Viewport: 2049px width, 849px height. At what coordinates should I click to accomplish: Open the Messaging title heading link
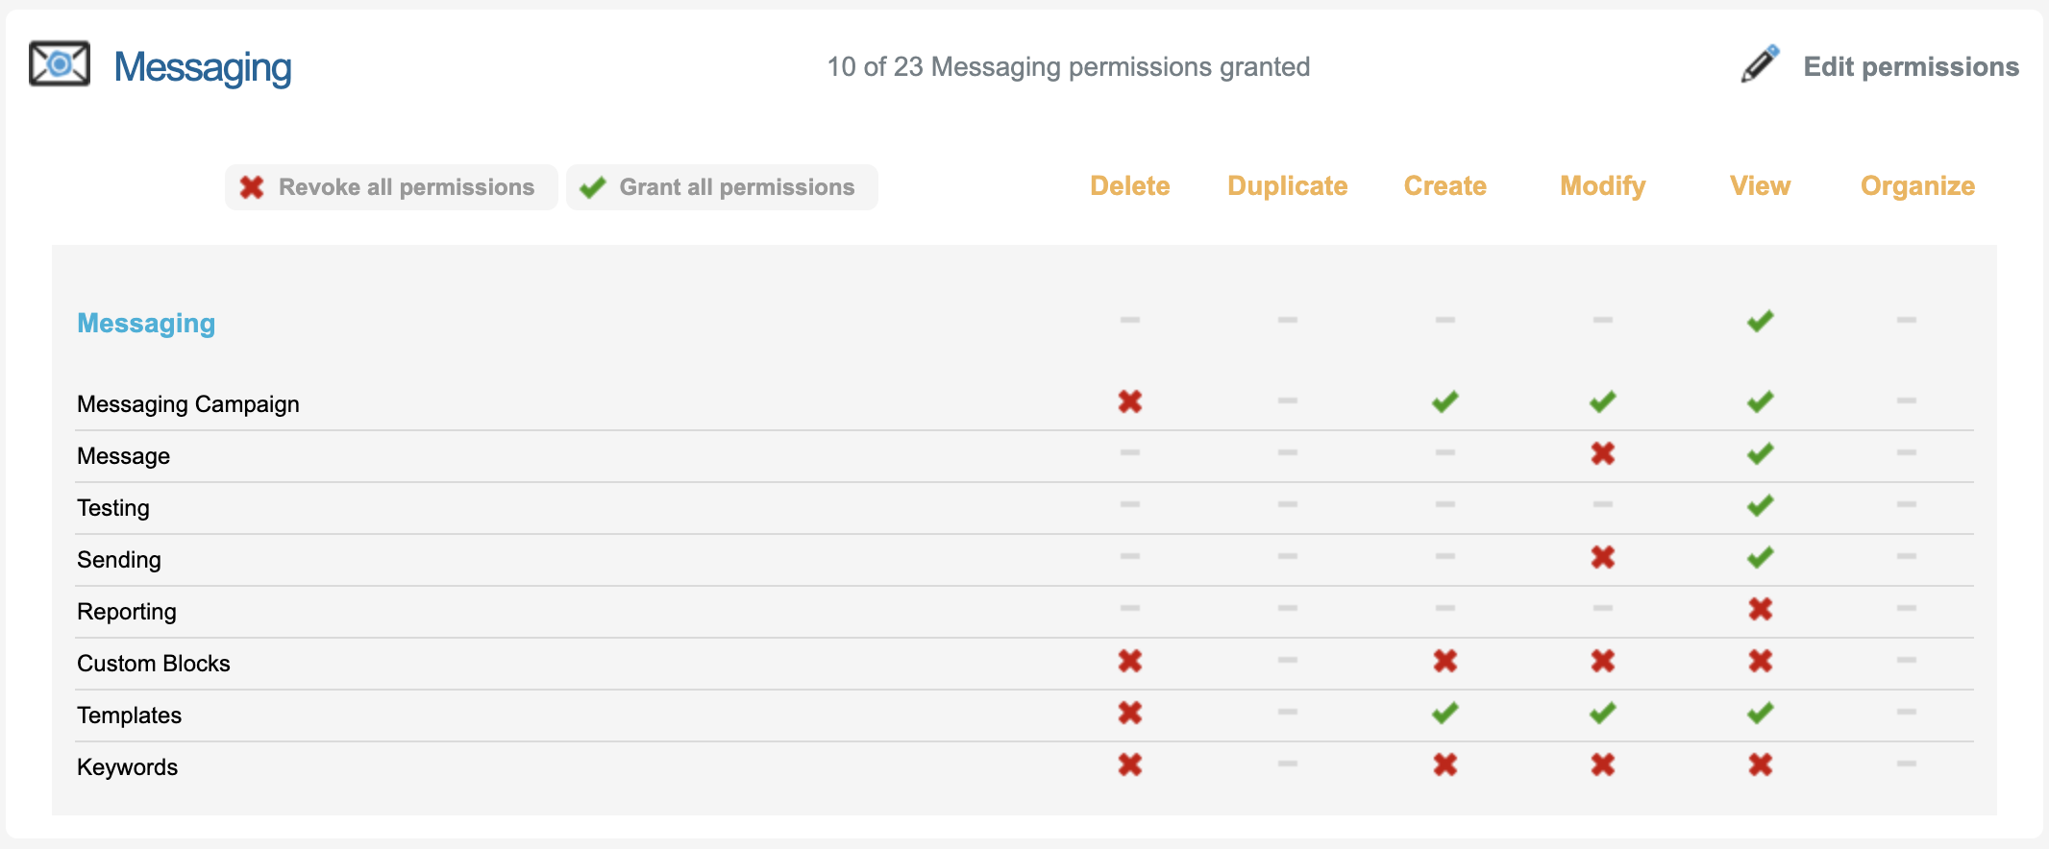pyautogui.click(x=203, y=67)
